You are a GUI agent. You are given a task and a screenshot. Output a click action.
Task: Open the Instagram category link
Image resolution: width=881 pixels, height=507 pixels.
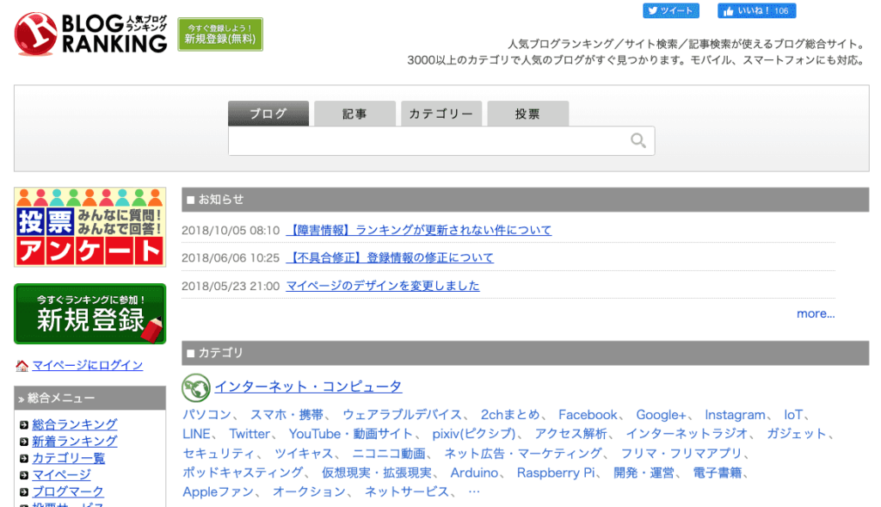(x=735, y=415)
